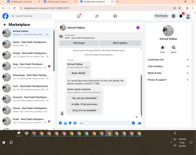Expand Customize chat section
This screenshot has height=155, width=196.
pyautogui.click(x=168, y=59)
